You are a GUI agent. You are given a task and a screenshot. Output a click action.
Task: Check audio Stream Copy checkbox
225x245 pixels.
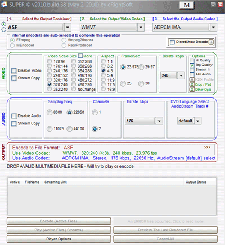click(x=14, y=123)
